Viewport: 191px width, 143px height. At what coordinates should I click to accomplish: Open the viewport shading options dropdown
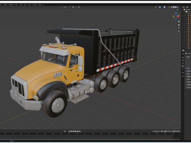pos(179,7)
